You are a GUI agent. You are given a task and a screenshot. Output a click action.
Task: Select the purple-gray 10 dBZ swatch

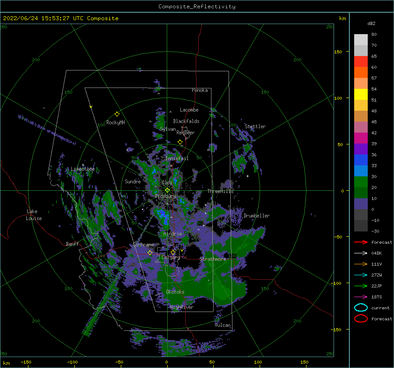361,204
